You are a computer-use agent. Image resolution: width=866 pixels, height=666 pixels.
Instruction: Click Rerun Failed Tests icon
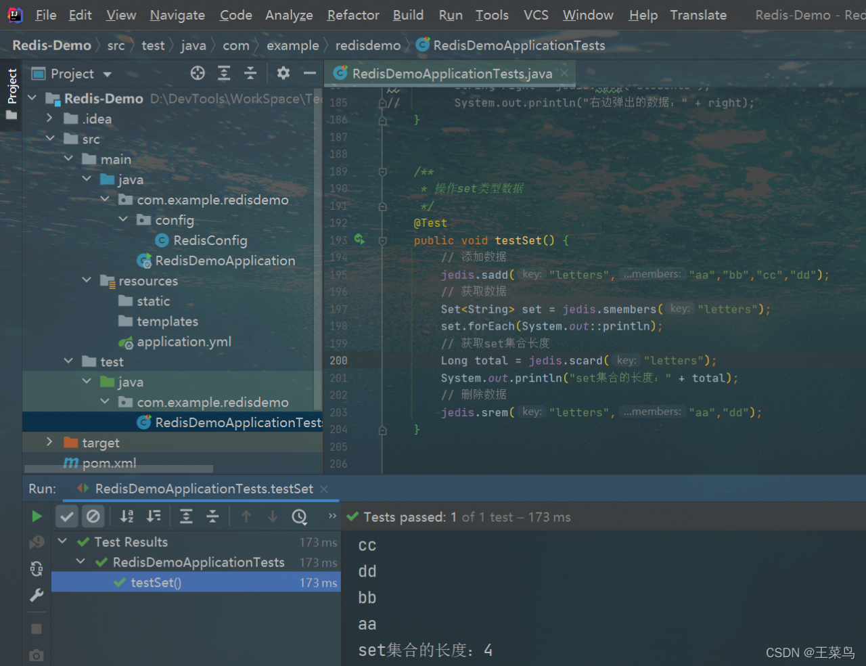[x=37, y=542]
